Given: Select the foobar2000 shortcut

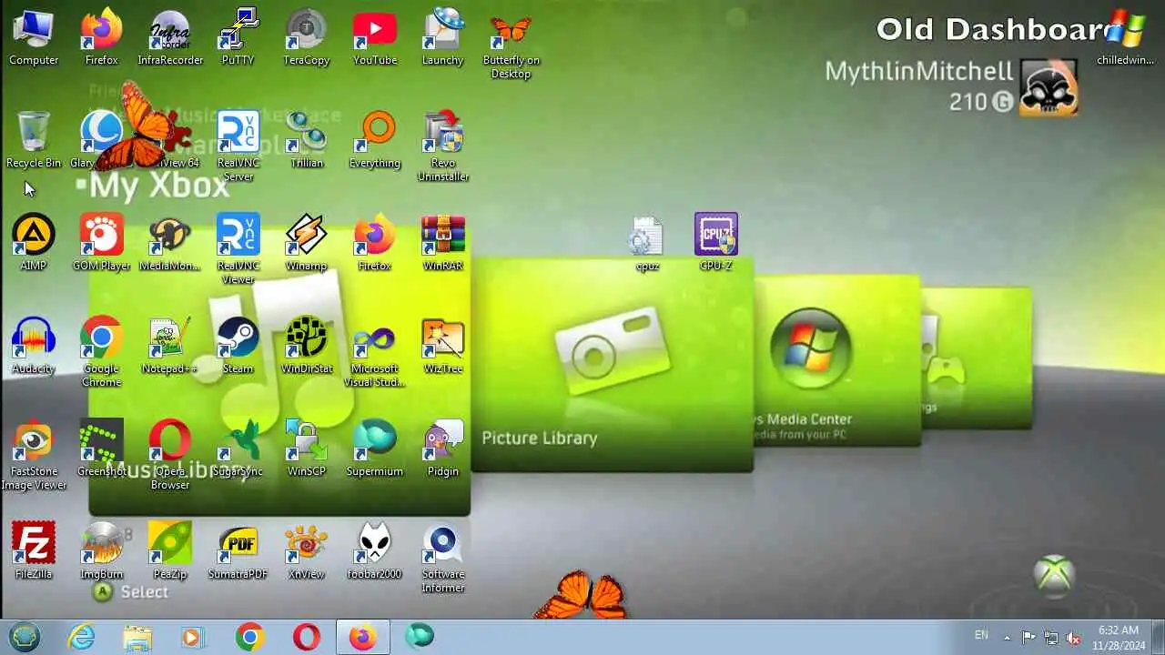Looking at the screenshot, I should pos(374,551).
